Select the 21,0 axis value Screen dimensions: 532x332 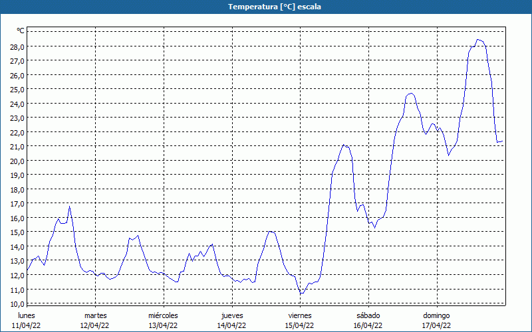click(18, 147)
